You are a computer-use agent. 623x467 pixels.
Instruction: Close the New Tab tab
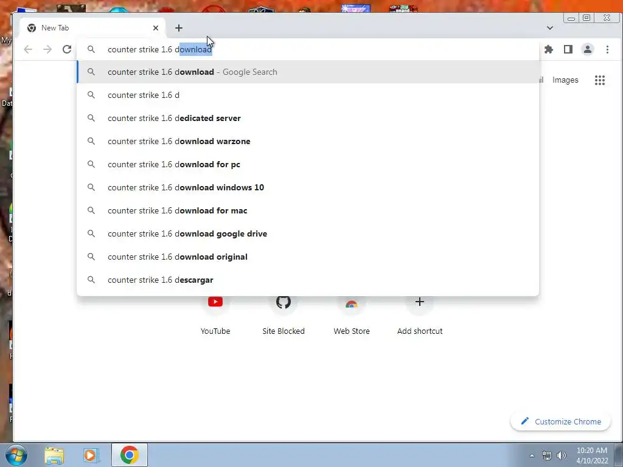click(156, 28)
